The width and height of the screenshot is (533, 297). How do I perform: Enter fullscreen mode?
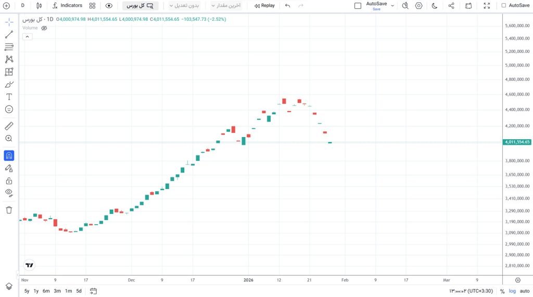click(487, 6)
